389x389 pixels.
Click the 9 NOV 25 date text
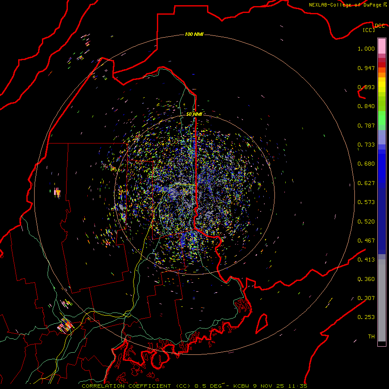point(268,386)
